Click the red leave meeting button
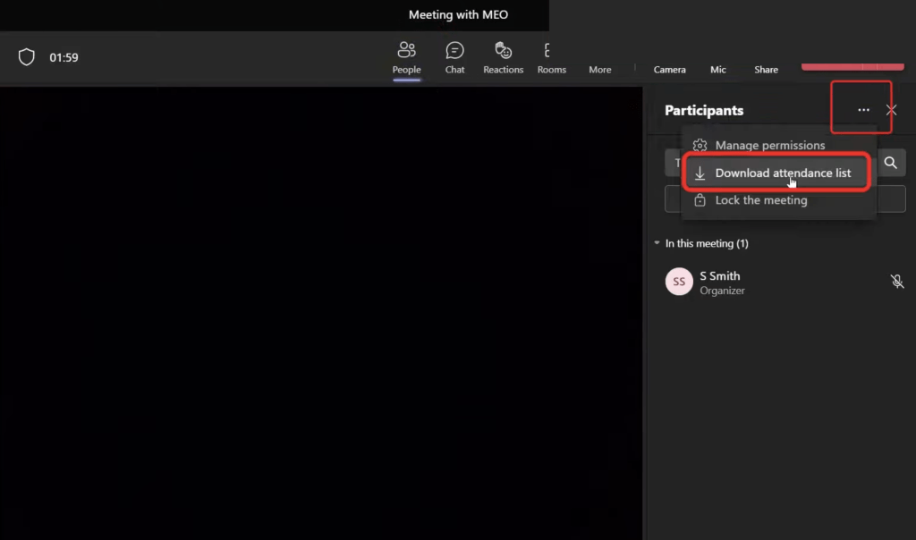 click(852, 66)
